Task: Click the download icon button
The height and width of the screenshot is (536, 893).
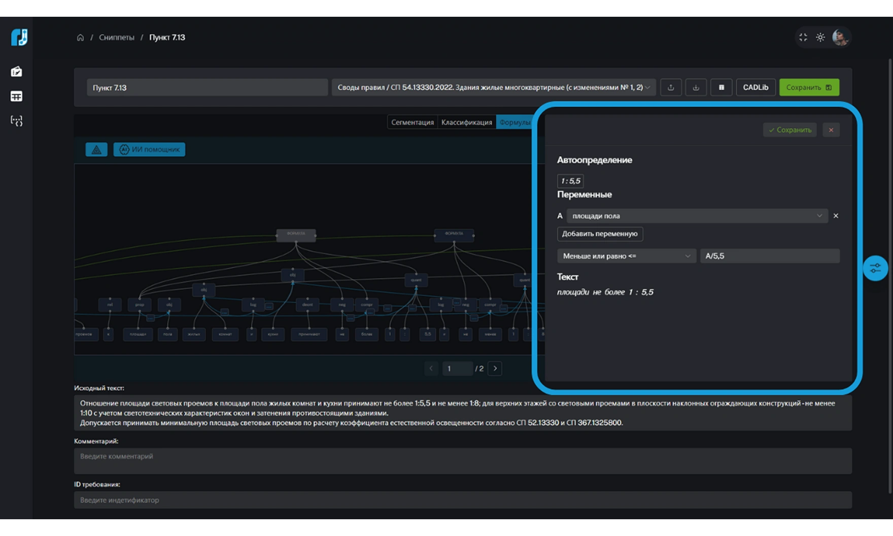Action: click(696, 87)
